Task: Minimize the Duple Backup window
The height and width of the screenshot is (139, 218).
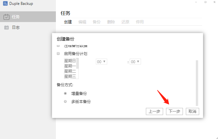Action: coord(196,2)
